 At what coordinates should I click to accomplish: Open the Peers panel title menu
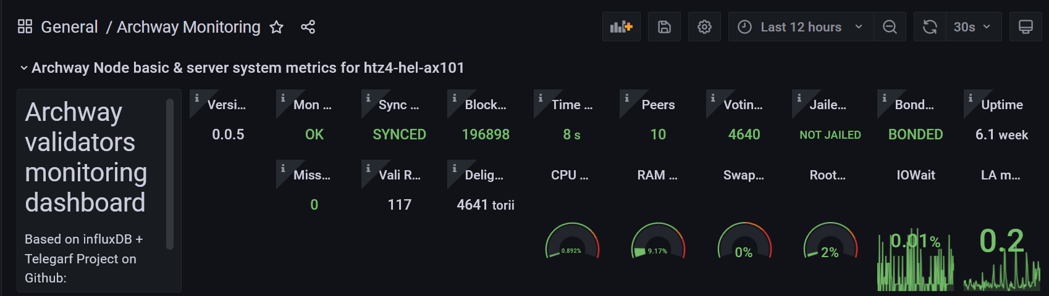tap(658, 105)
